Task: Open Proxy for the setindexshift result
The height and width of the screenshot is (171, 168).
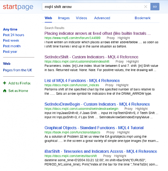Action: tap(120, 62)
